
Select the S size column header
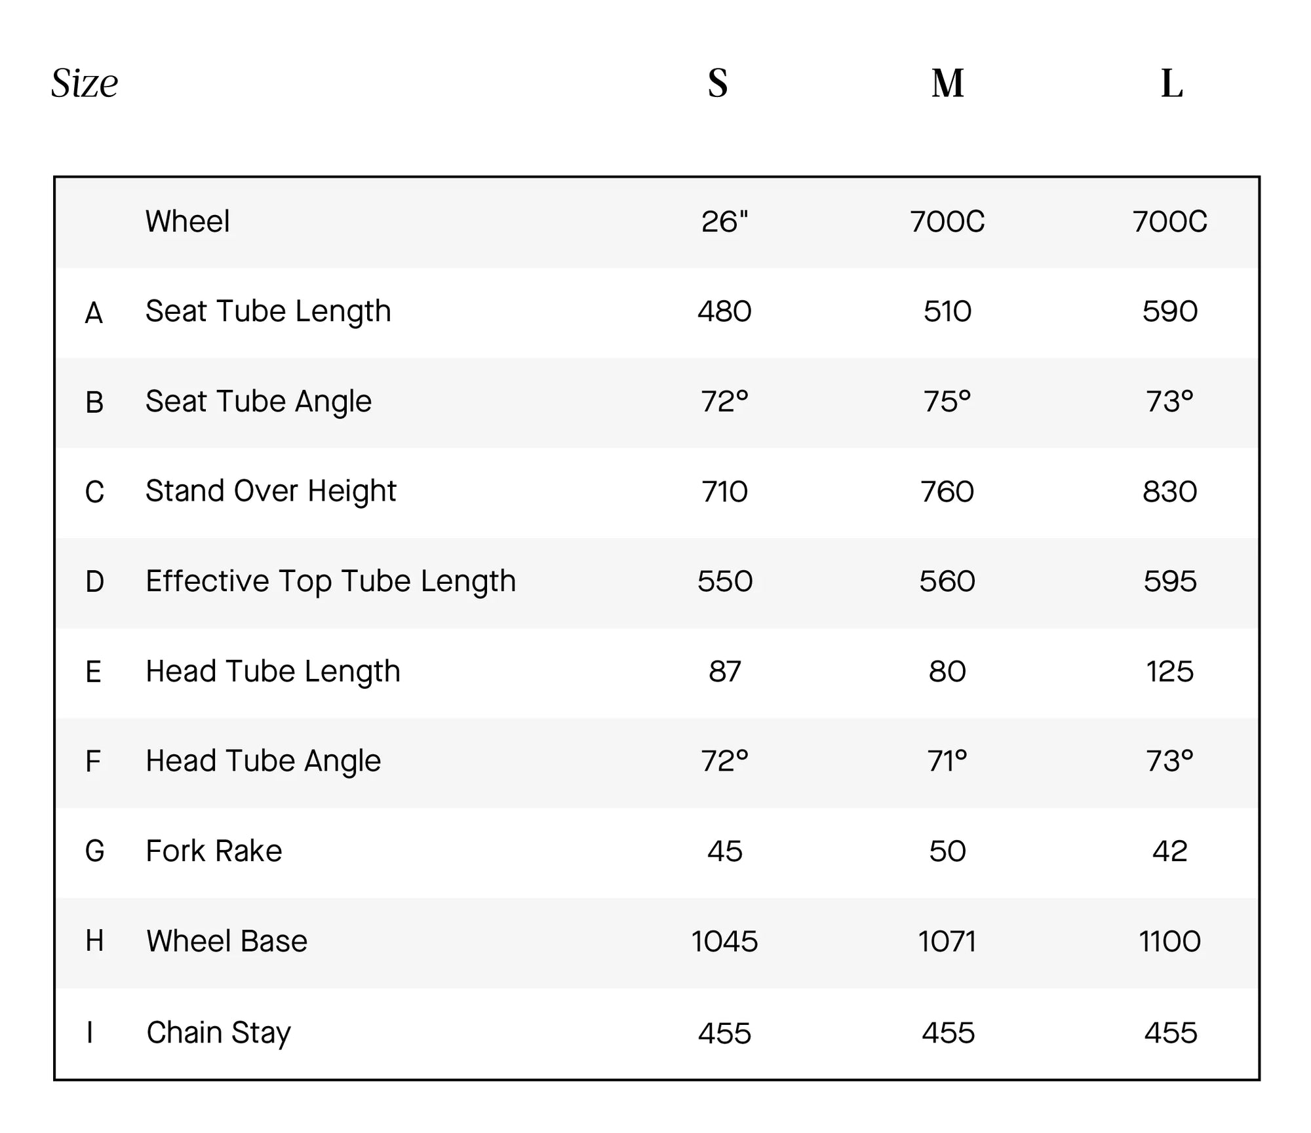click(718, 84)
